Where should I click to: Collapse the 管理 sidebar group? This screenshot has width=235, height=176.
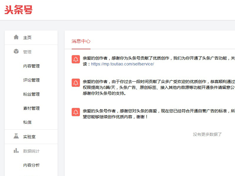pyautogui.click(x=27, y=52)
